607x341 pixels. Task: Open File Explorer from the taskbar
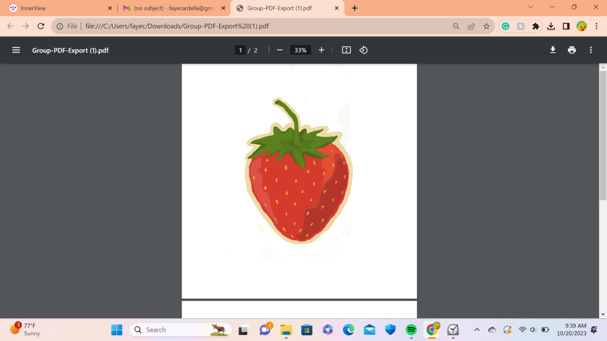(286, 330)
